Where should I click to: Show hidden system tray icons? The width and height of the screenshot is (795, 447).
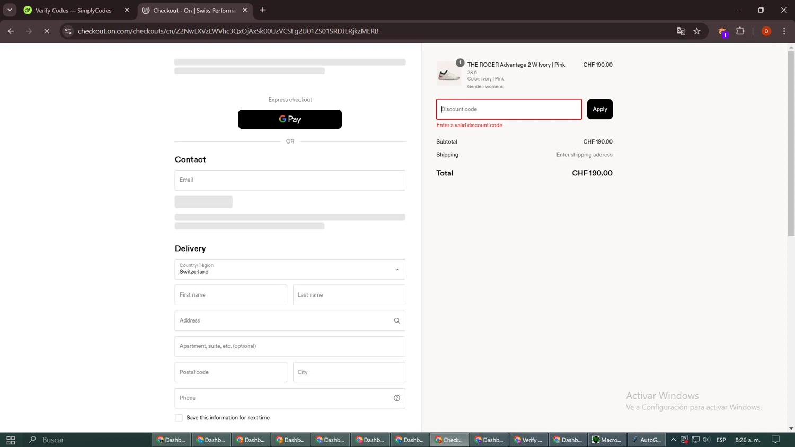click(x=674, y=440)
